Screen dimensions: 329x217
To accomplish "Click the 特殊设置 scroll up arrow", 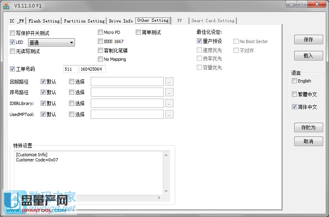I will (x=166, y=155).
